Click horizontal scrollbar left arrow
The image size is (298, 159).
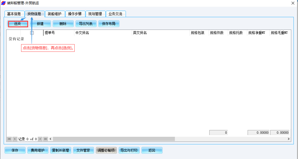coord(51,139)
